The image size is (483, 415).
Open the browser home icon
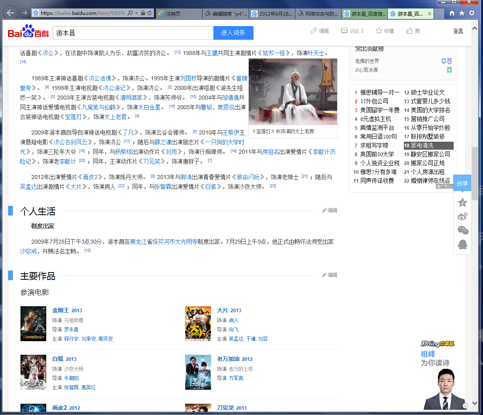coord(452,13)
